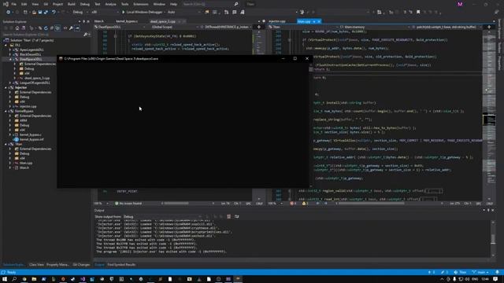
Task: Click the error count icon in right editor
Action: (x=293, y=204)
